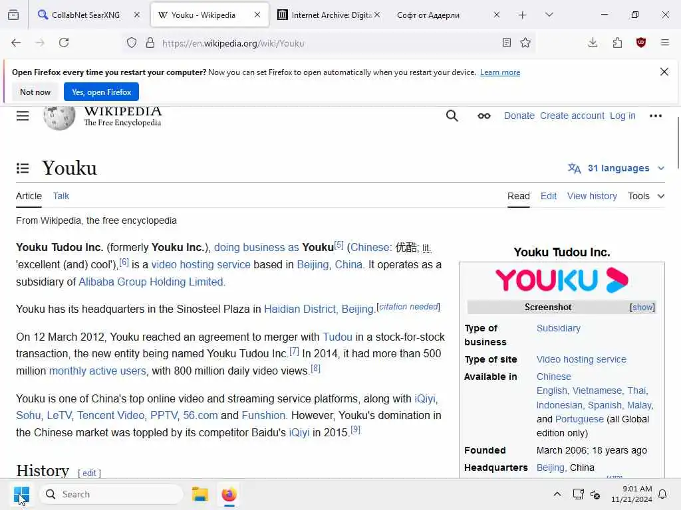Expand the Tools dropdown menu
Screen dimensions: 681x510
tap(646, 196)
